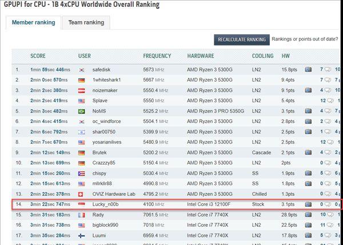Click the comment bubble in OVIZ Hardware Lab's row
Image resolution: width=343 pixels, height=245 pixels.
click(328, 194)
